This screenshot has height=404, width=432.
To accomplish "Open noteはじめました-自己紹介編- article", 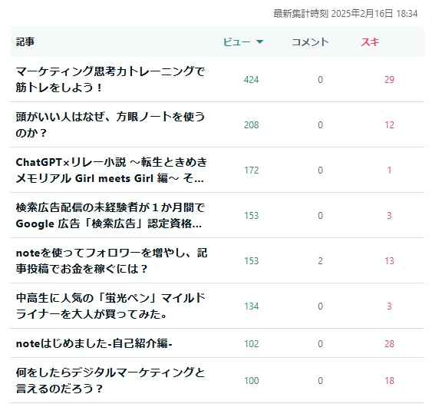I will (x=94, y=343).
